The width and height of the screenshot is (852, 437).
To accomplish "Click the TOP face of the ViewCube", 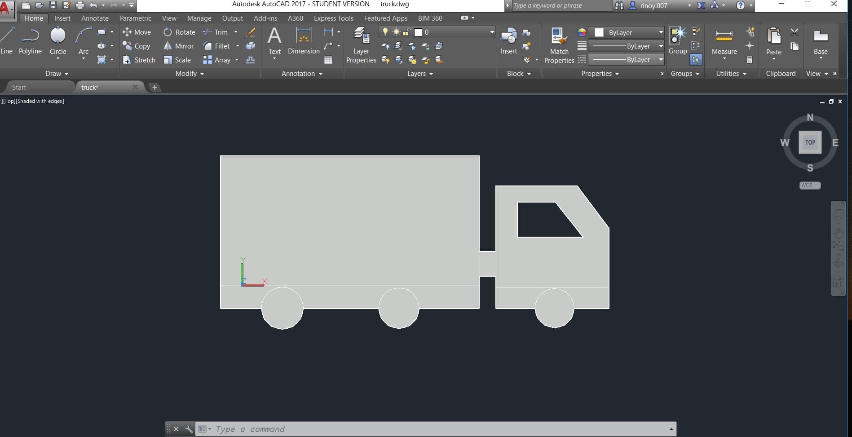I will point(810,142).
